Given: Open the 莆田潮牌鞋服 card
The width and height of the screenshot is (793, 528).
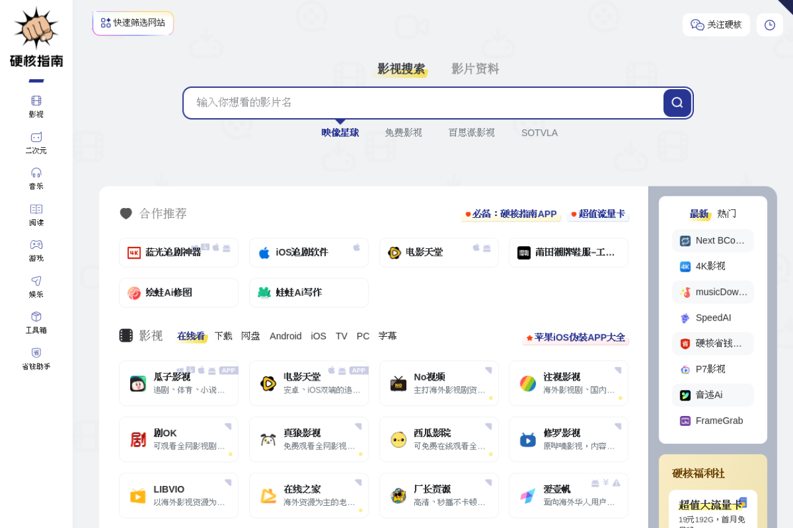Looking at the screenshot, I should coord(569,253).
